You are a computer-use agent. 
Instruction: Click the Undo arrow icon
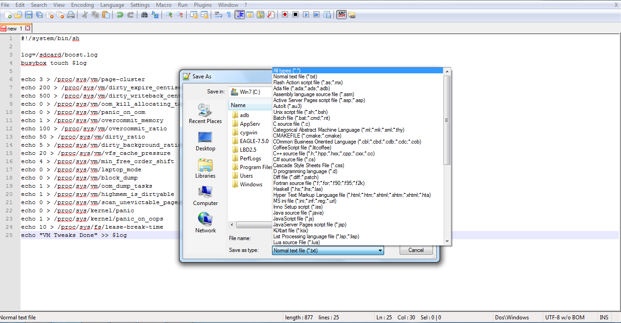click(x=120, y=15)
